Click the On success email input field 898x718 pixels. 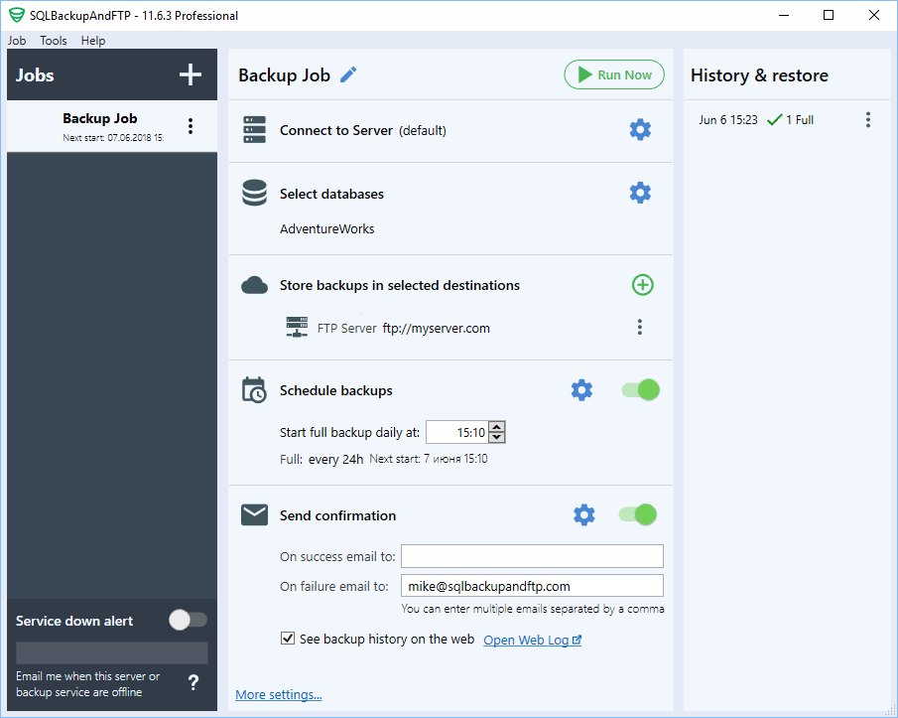coord(532,556)
